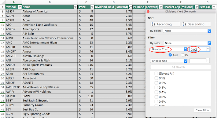Select column C header
The width and height of the screenshot is (217, 118).
point(86,2)
